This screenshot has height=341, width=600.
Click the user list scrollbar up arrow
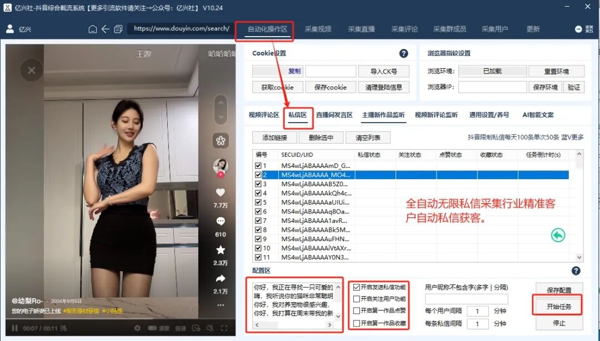tap(579, 154)
